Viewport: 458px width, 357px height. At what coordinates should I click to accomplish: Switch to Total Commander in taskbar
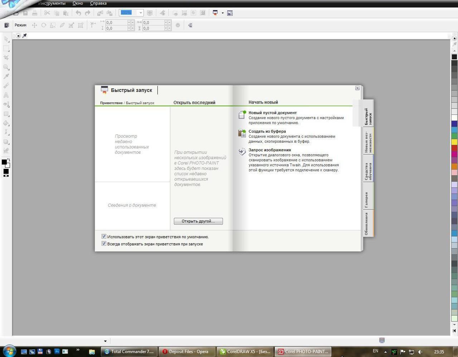tap(129, 352)
